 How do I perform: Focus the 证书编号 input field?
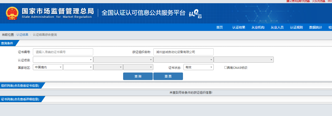(x=63, y=52)
